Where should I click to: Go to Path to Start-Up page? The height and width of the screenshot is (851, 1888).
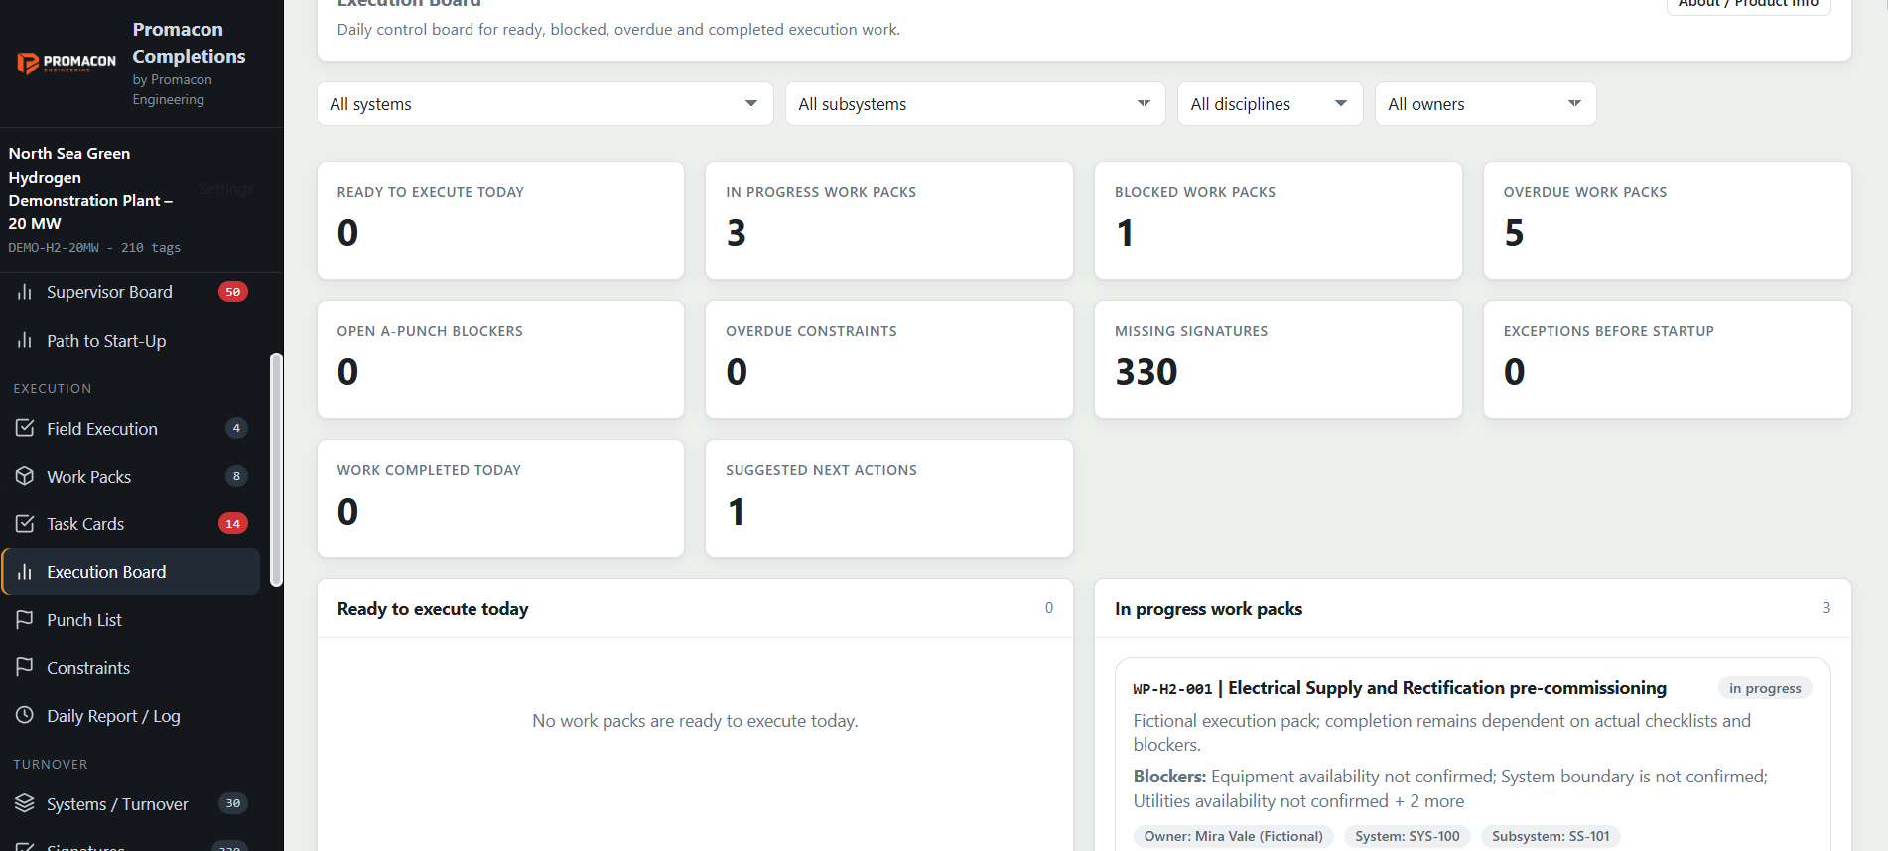pyautogui.click(x=131, y=341)
